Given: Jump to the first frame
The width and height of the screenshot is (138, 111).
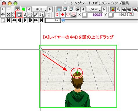Looking at the screenshot, I should click(8, 20).
